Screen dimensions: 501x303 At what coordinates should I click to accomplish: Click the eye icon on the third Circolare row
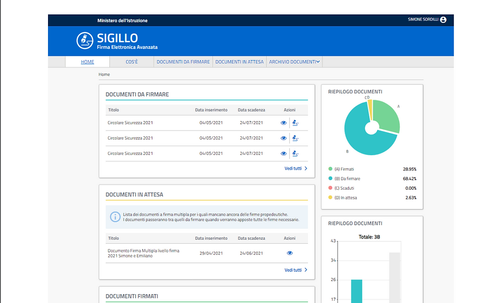coord(284,153)
